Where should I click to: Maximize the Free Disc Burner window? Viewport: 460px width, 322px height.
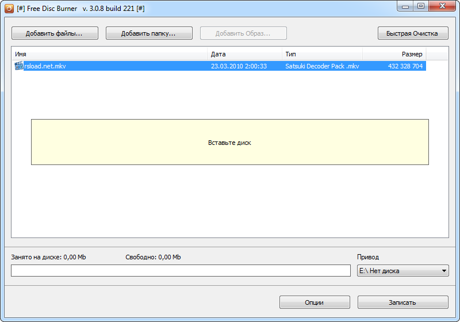[x=420, y=6]
